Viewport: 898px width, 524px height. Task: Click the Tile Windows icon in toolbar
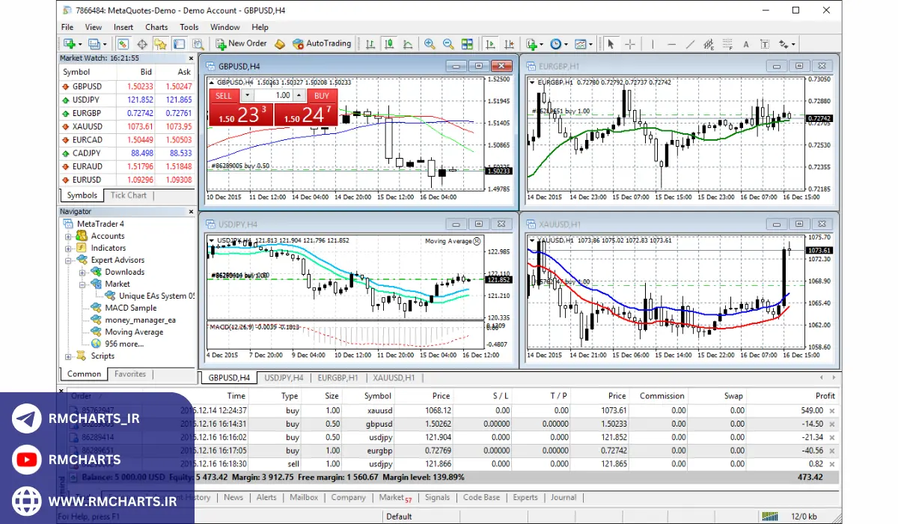pos(467,44)
